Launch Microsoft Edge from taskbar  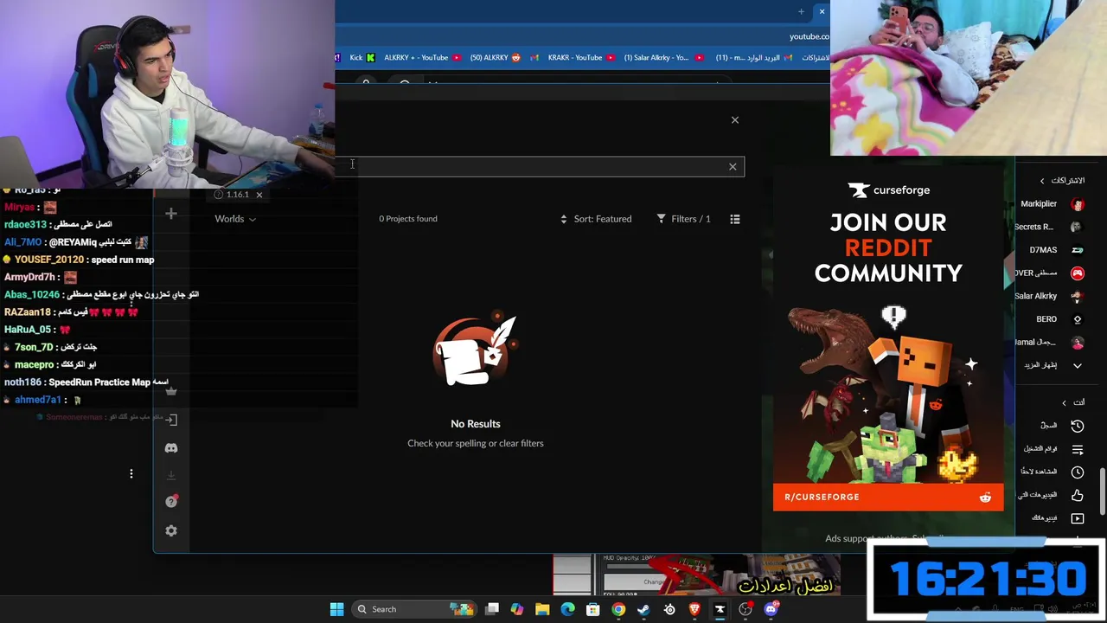pyautogui.click(x=567, y=609)
